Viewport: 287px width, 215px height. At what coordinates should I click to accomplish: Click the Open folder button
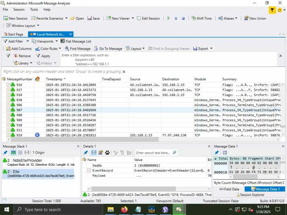click(77, 18)
